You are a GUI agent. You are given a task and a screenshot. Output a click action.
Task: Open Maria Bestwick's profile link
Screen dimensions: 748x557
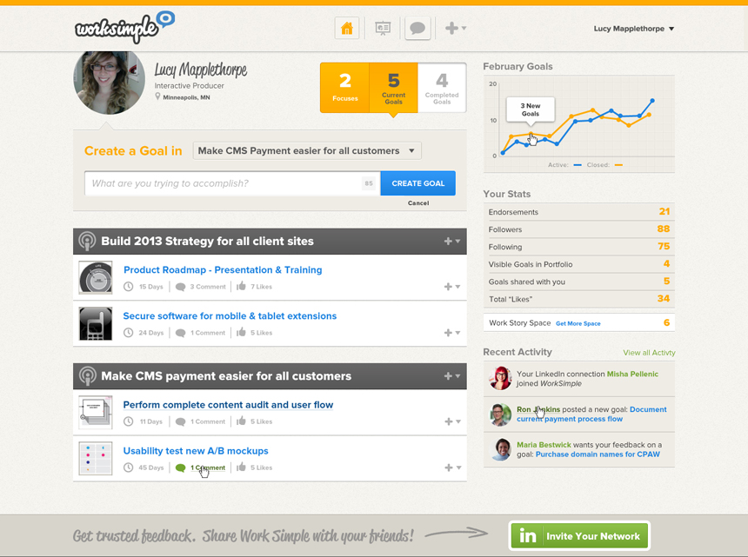[544, 445]
